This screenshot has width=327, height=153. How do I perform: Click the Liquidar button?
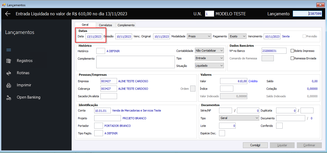(x=282, y=145)
